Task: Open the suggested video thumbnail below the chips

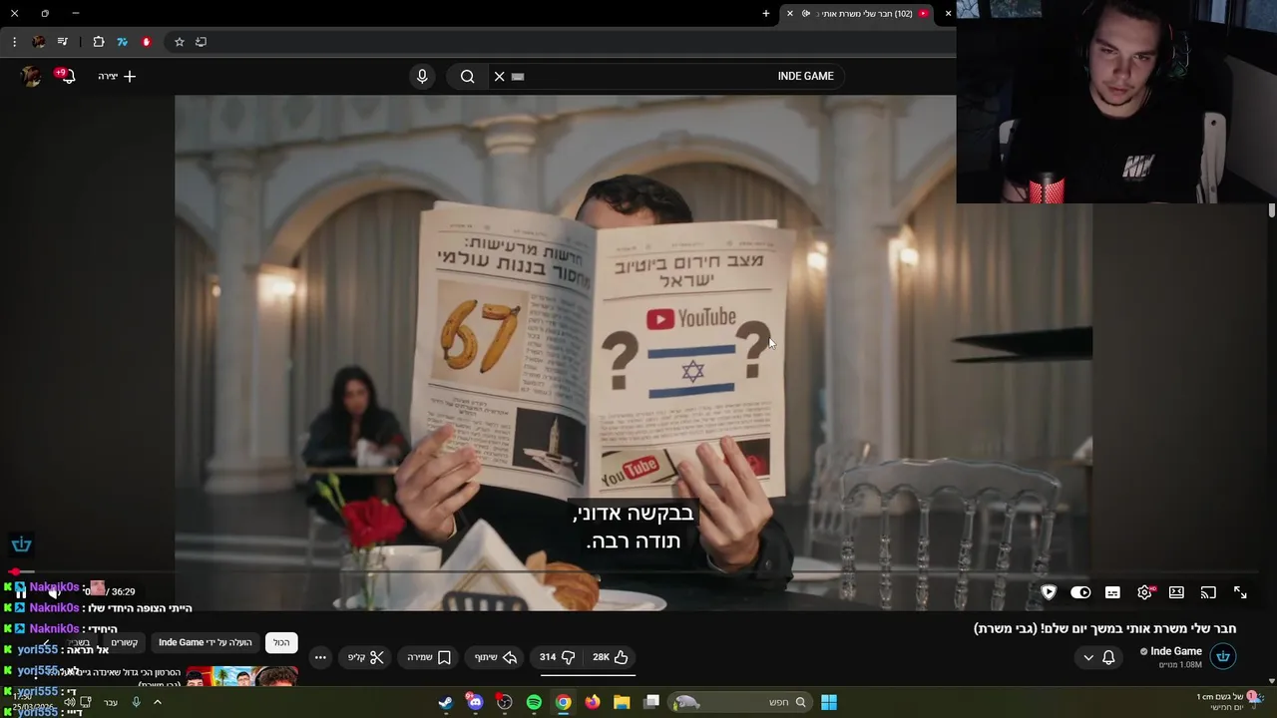Action: (x=242, y=676)
